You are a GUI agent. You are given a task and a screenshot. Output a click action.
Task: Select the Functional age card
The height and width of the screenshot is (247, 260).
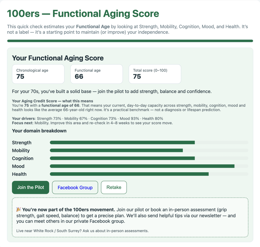coord(96,74)
